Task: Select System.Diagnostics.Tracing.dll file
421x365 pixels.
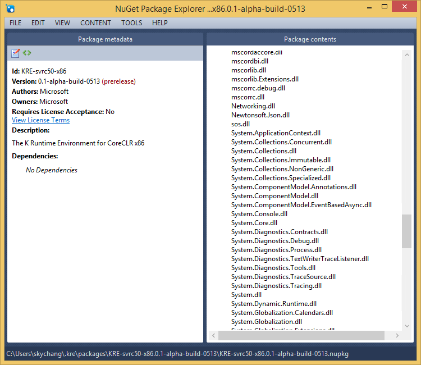Action: pyautogui.click(x=276, y=286)
